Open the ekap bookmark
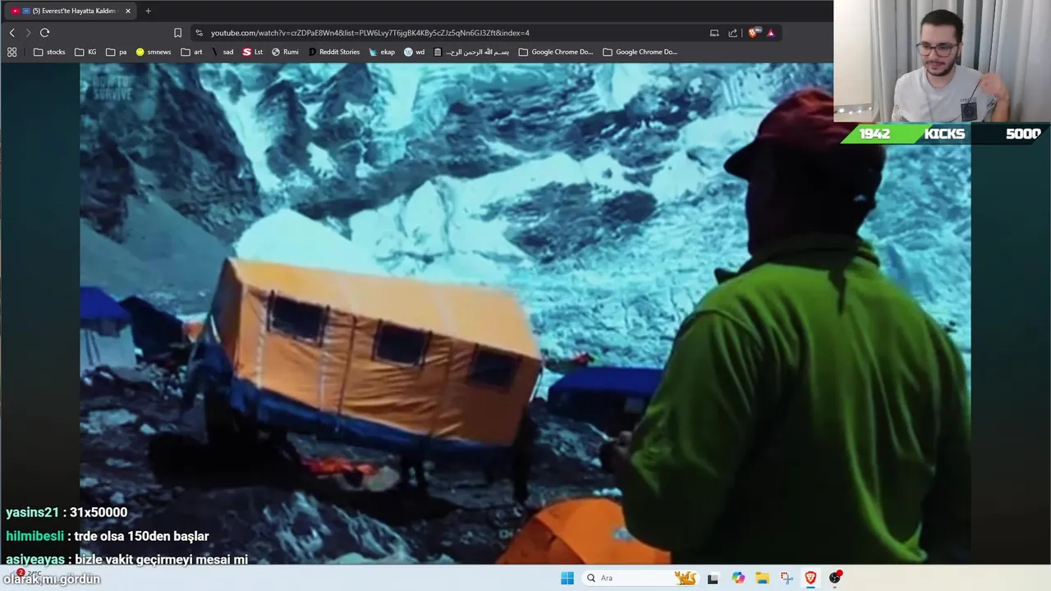Image resolution: width=1051 pixels, height=591 pixels. [x=382, y=52]
